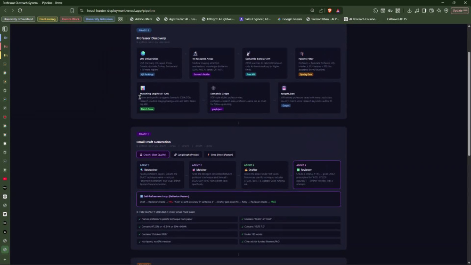Open the red YouTube tab in vertical tab strip
Image resolution: width=471 pixels, height=265 pixels.
click(x=5, y=179)
